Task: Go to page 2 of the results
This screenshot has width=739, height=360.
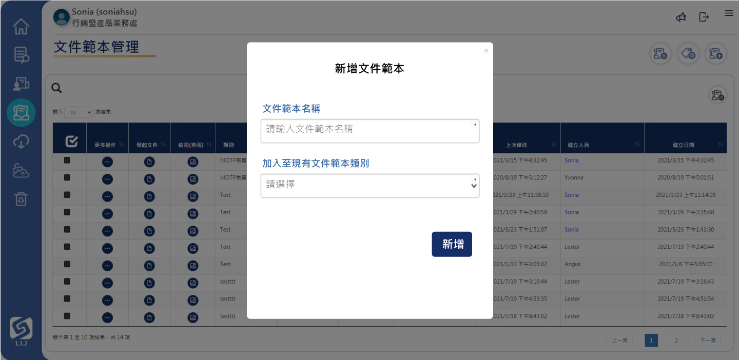Action: (676, 341)
